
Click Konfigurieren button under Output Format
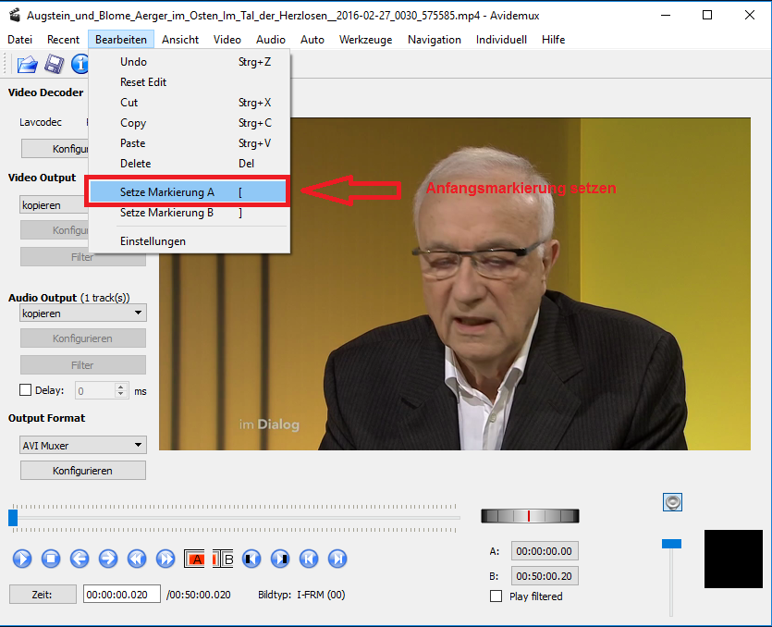coord(83,471)
